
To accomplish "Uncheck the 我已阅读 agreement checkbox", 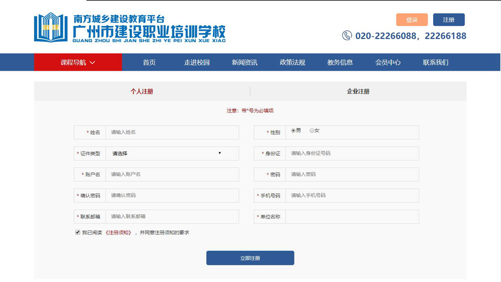I will coord(77,232).
